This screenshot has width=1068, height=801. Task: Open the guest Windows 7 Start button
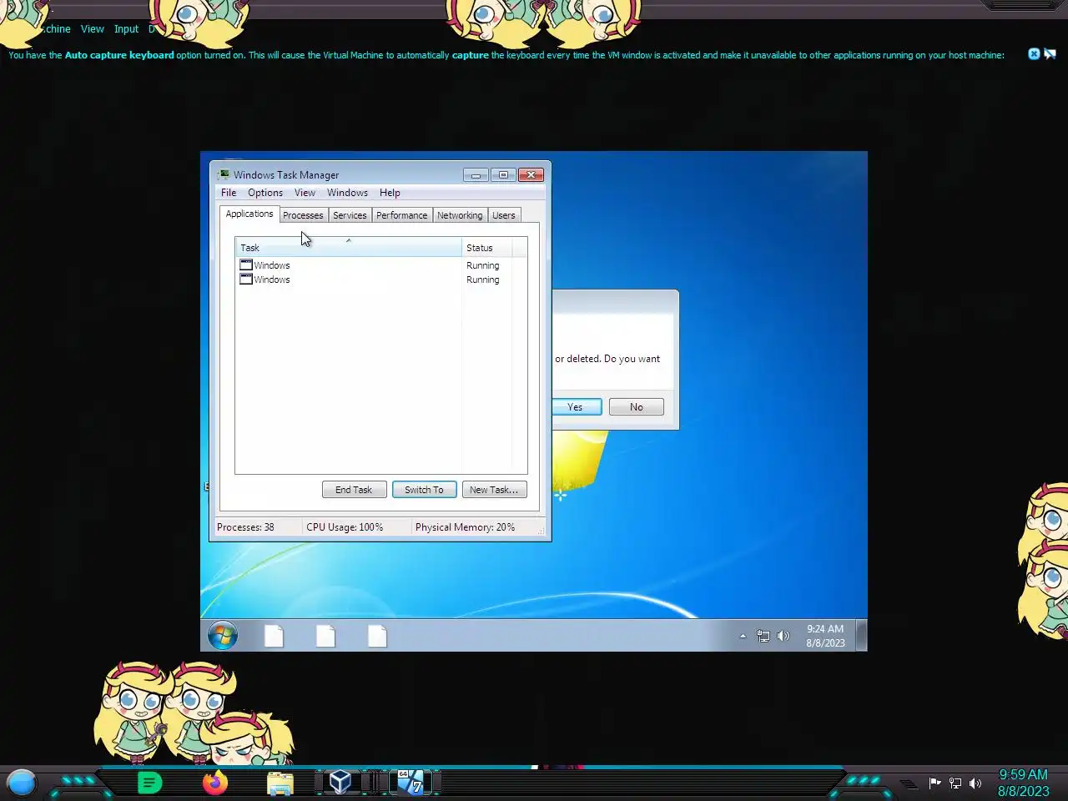[x=223, y=636]
